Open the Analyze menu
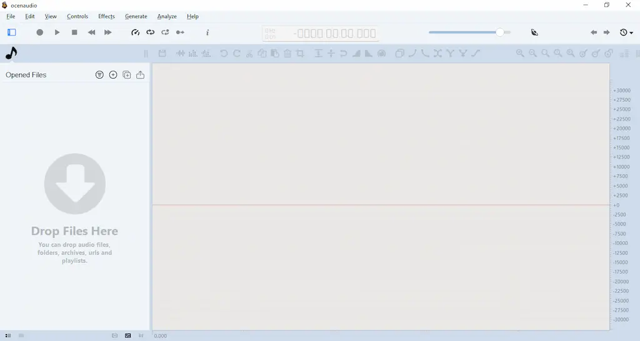640x341 pixels. 167,16
